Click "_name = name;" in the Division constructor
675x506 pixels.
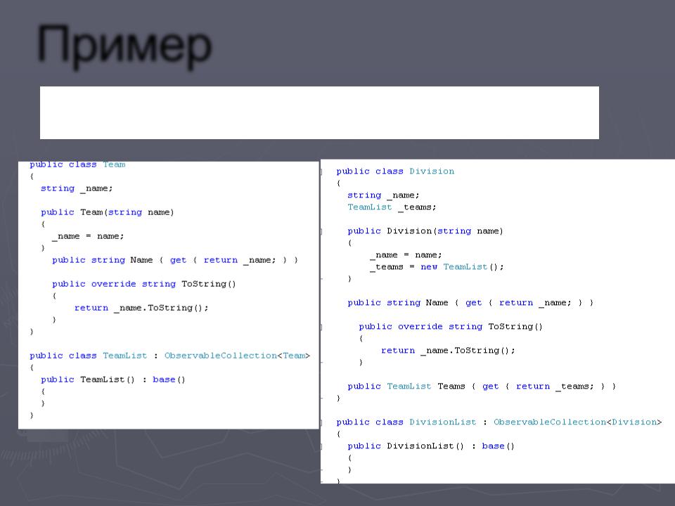pos(406,255)
